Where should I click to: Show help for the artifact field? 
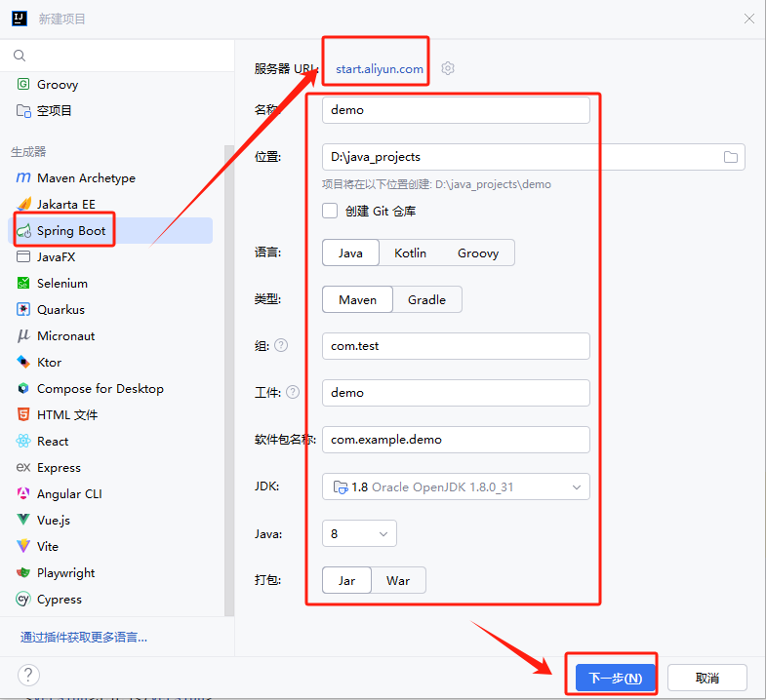293,392
